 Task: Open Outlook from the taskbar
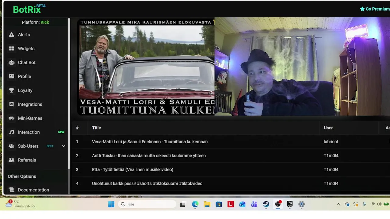(242, 204)
